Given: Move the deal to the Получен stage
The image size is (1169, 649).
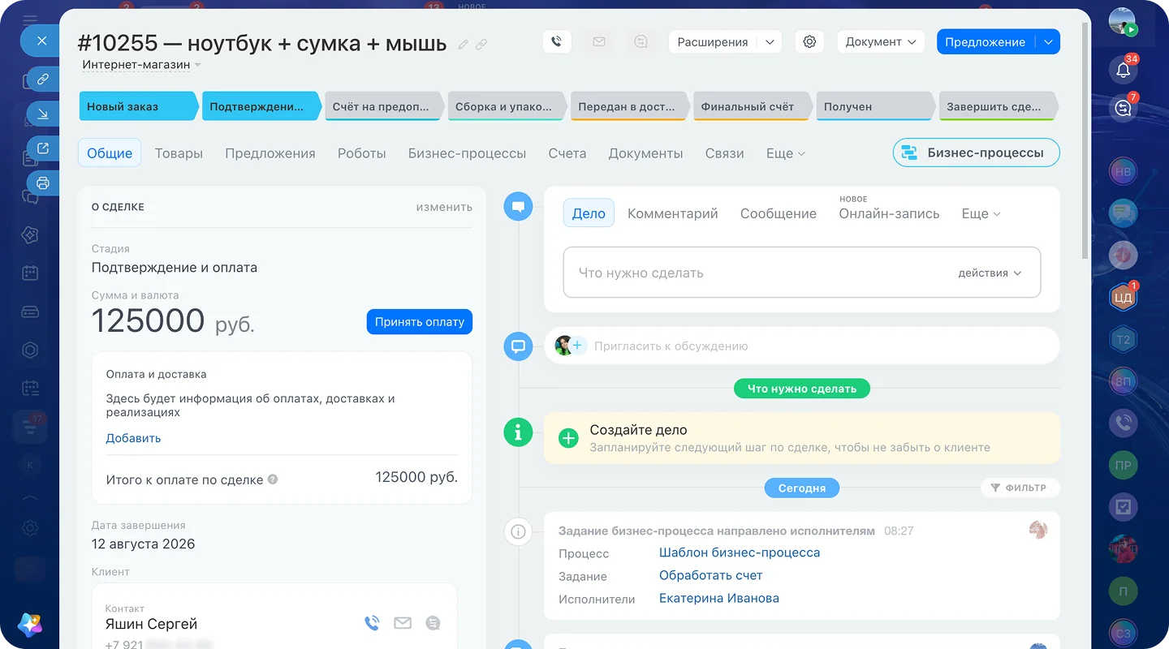Looking at the screenshot, I should (x=875, y=106).
